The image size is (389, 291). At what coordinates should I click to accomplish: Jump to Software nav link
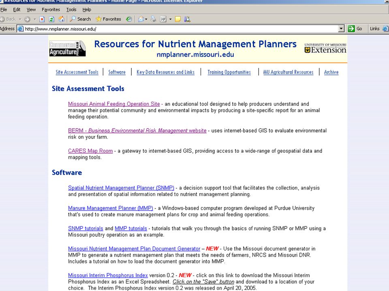pos(117,72)
